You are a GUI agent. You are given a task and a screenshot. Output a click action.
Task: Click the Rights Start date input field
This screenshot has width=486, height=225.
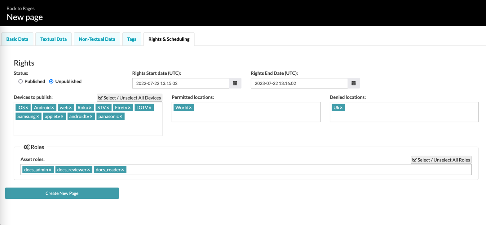tap(181, 83)
